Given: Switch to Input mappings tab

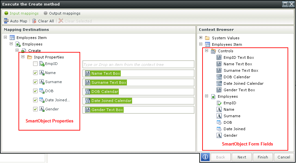Looking at the screenshot, I should [x=21, y=13].
